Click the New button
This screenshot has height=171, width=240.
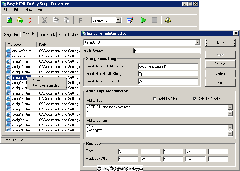220,43
